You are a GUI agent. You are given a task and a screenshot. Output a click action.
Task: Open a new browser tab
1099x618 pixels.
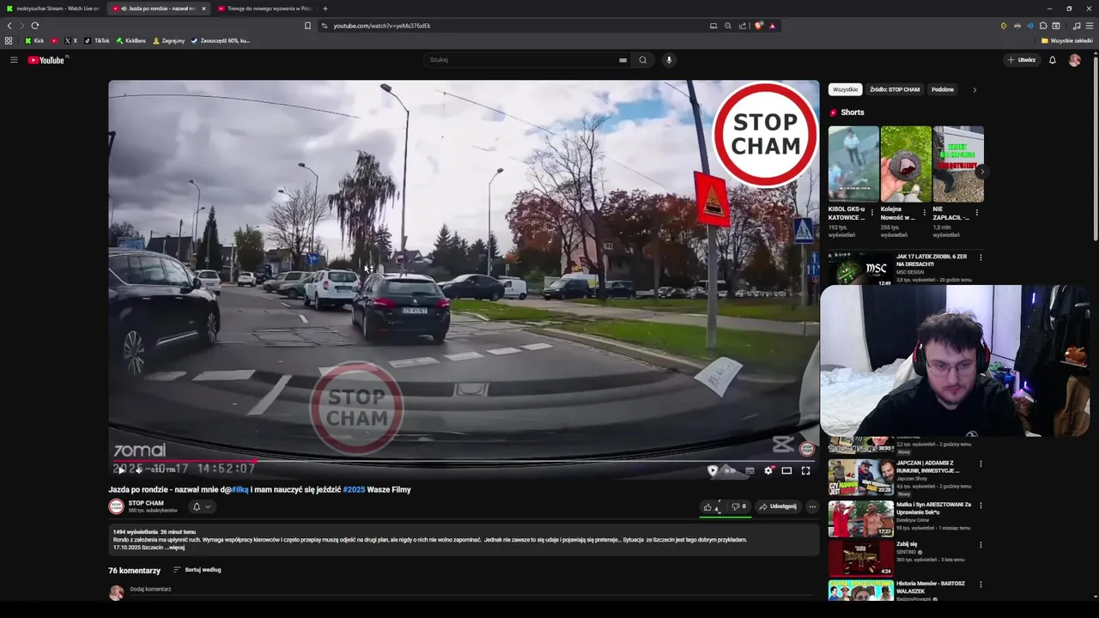coord(325,9)
